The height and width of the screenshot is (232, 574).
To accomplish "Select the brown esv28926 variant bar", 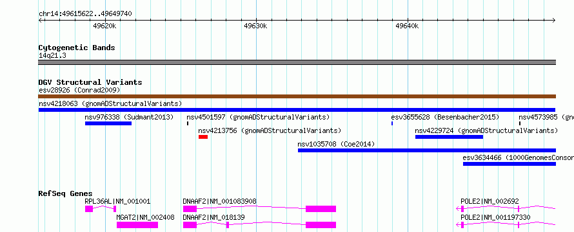I will (297, 96).
